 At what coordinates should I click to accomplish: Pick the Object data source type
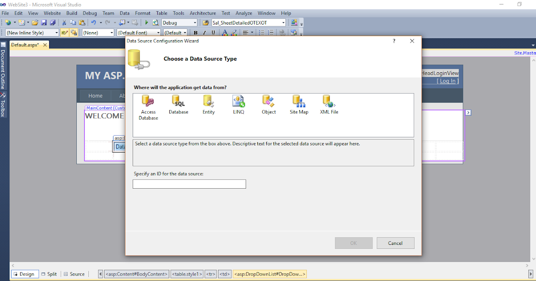pos(268,103)
